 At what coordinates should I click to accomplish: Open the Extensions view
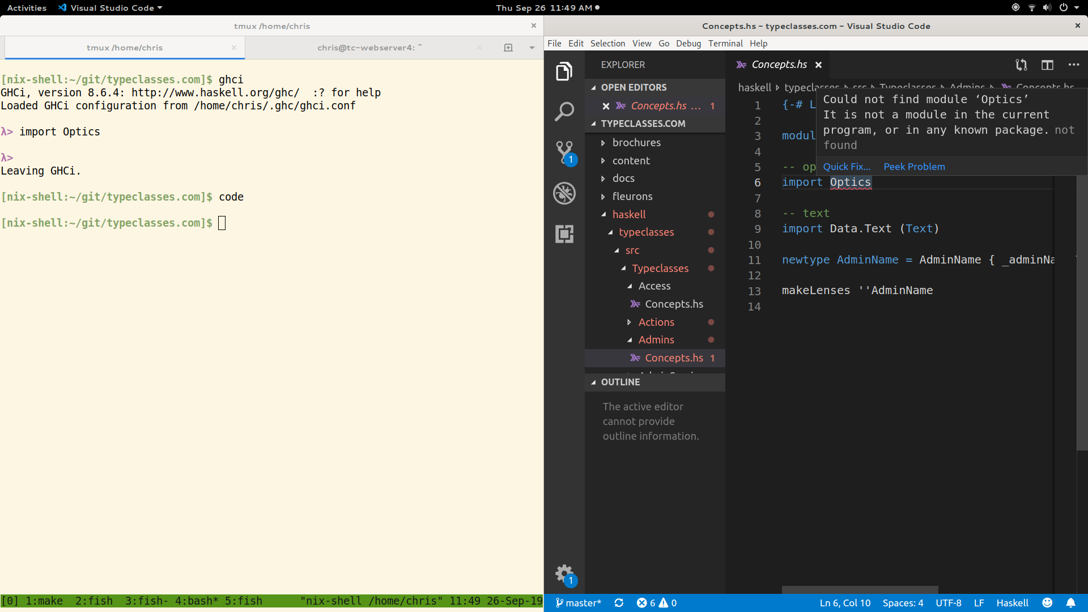(x=564, y=233)
